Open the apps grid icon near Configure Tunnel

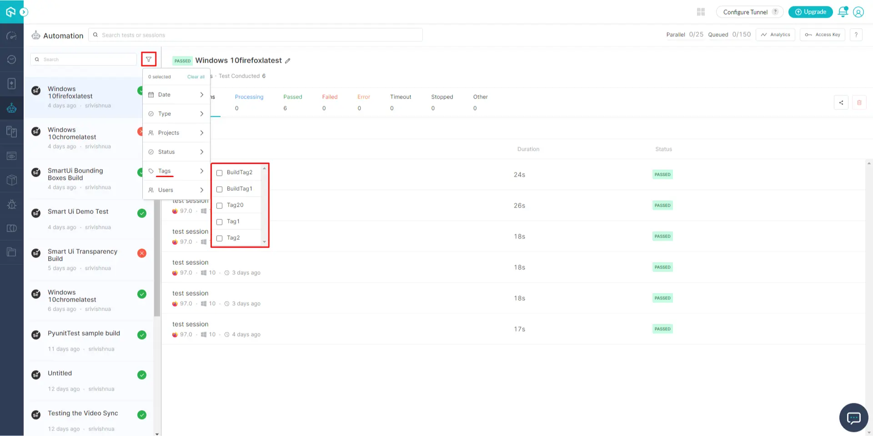(x=701, y=11)
